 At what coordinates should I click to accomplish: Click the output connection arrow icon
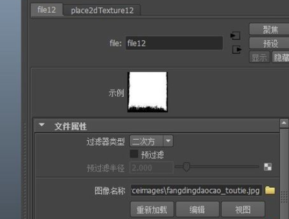(237, 50)
